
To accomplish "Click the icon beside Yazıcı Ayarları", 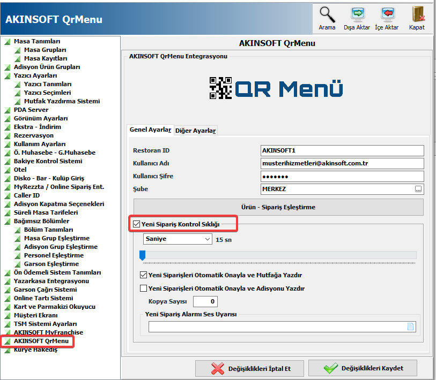I will pos(8,76).
